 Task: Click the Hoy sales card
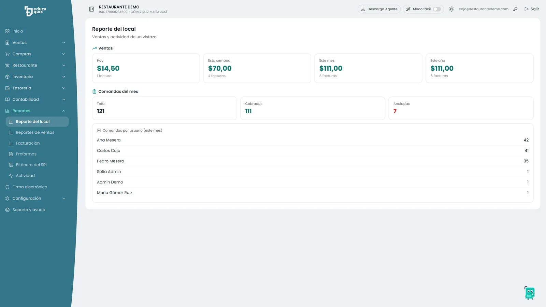tap(146, 68)
